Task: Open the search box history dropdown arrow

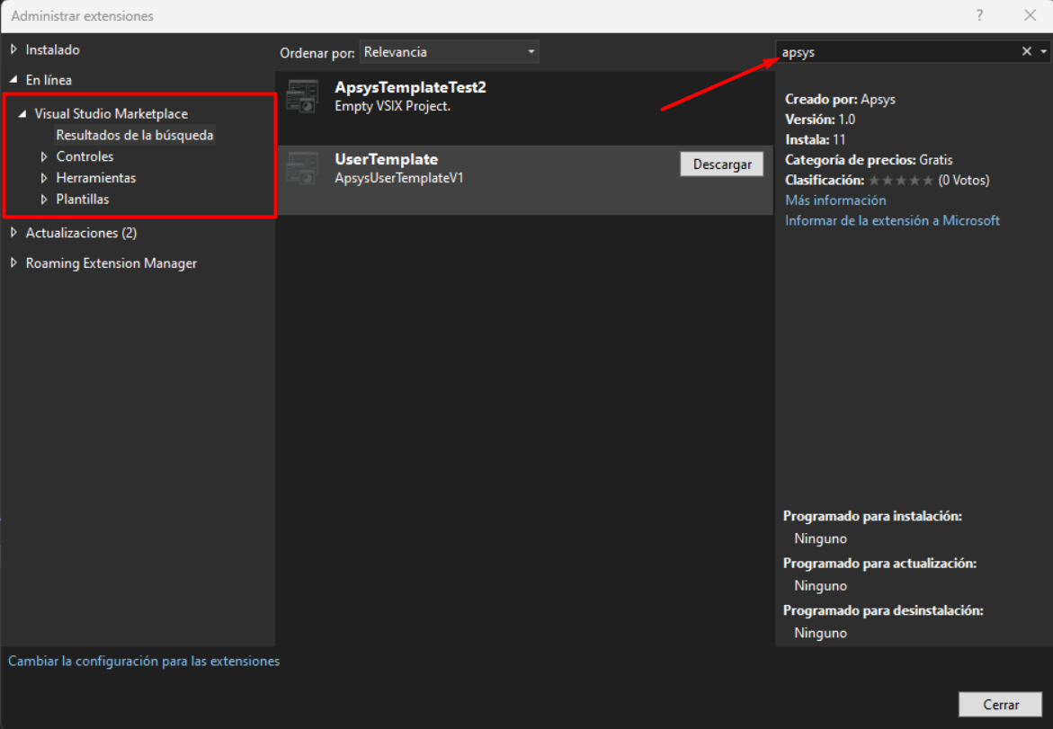Action: coord(1043,52)
